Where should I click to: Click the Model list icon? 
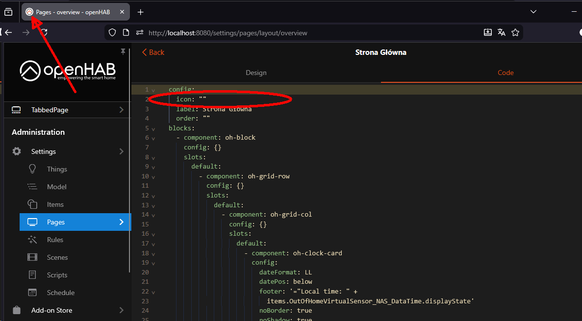coord(32,187)
